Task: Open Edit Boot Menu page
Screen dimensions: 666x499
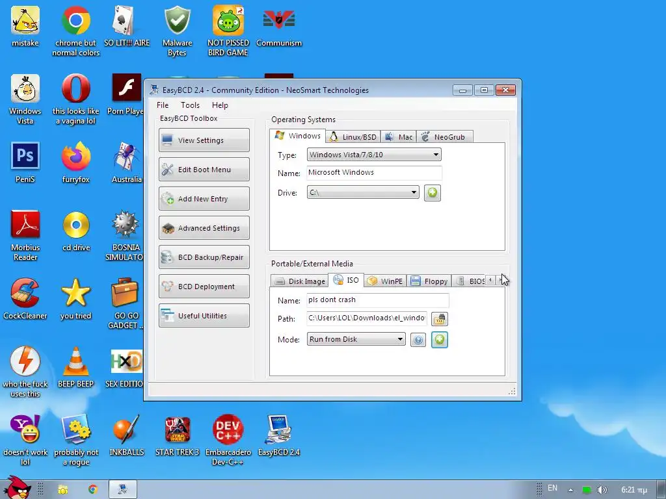Action: 204,170
